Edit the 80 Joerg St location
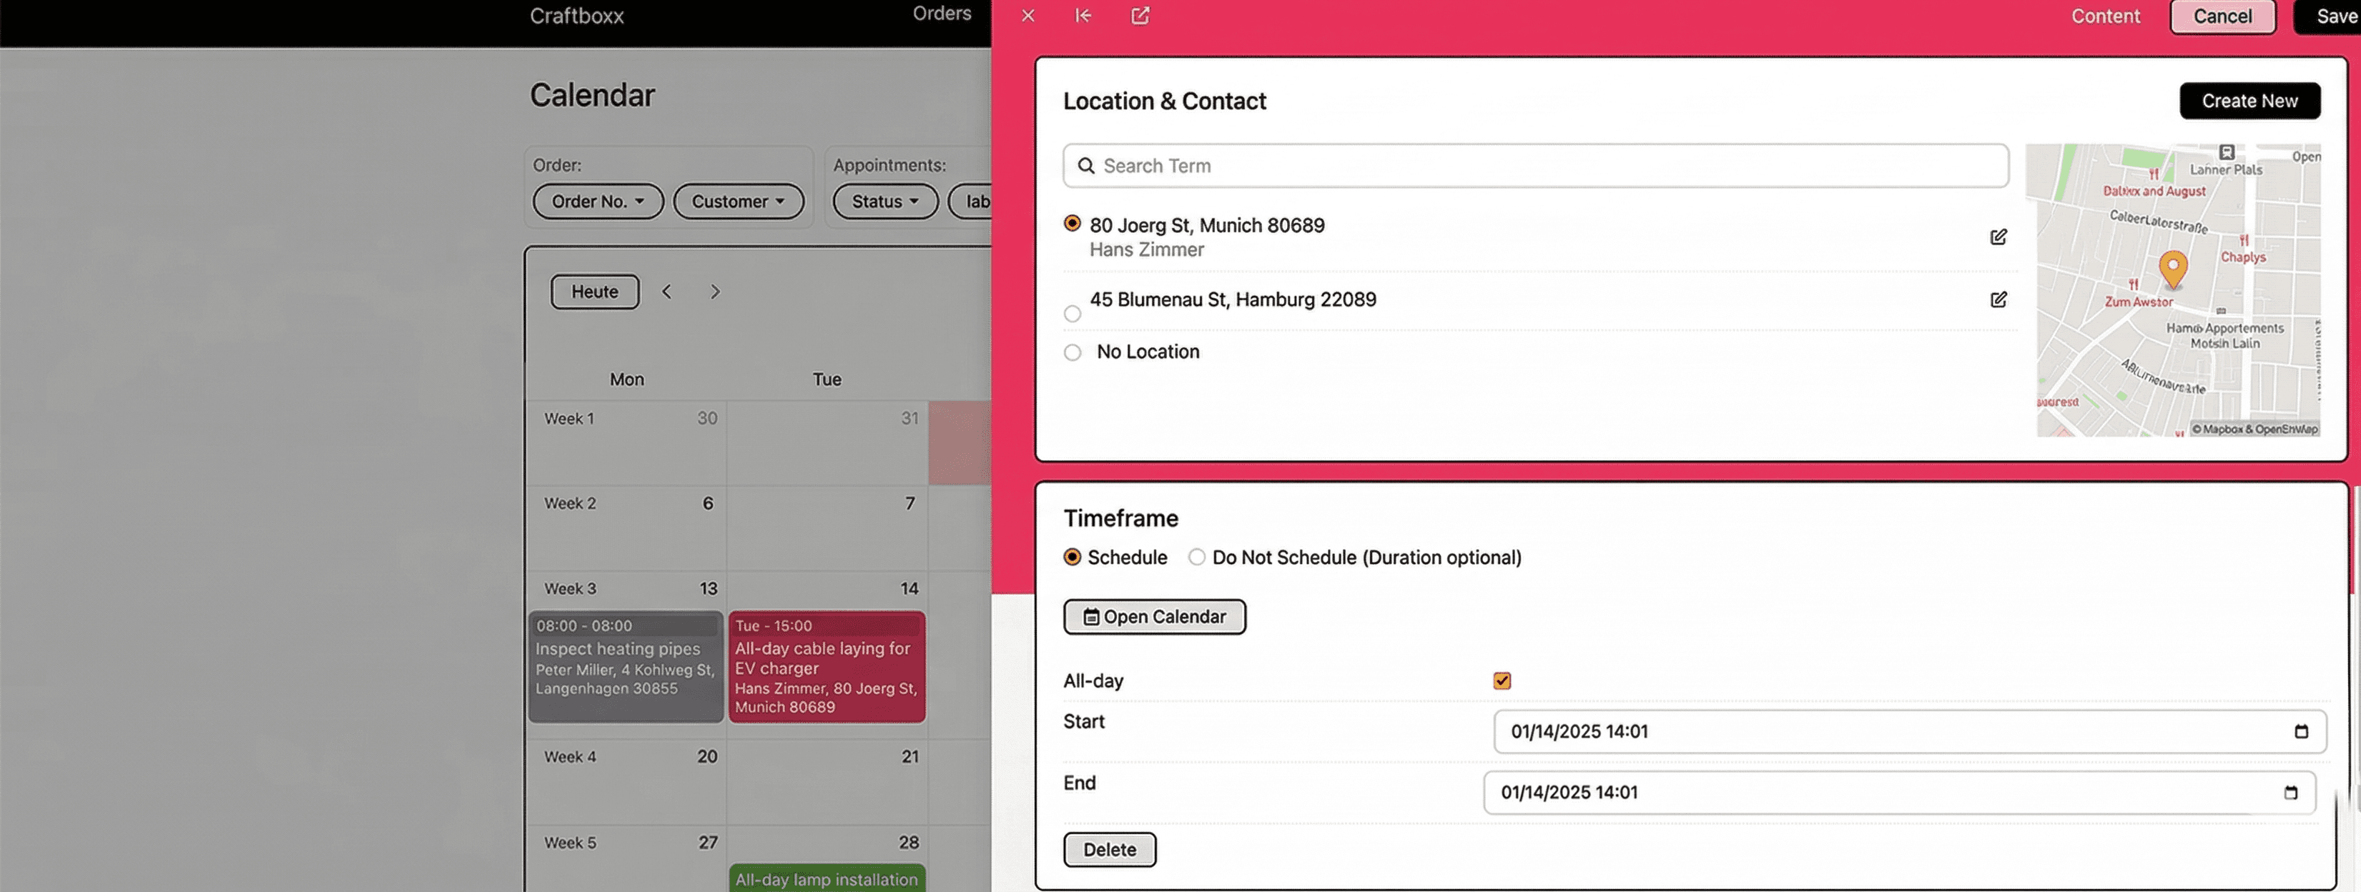2361x892 pixels. pyautogui.click(x=1998, y=237)
